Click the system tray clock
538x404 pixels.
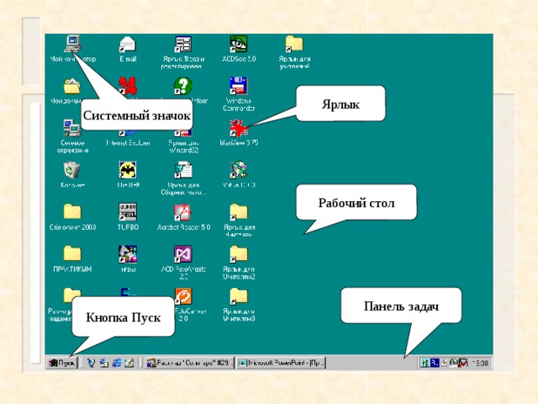pos(480,363)
